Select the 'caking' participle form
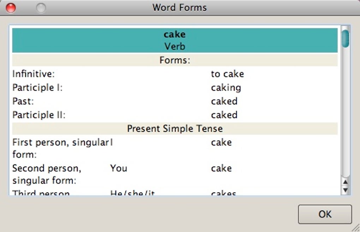Screen dimensions: 360x232 [226, 88]
